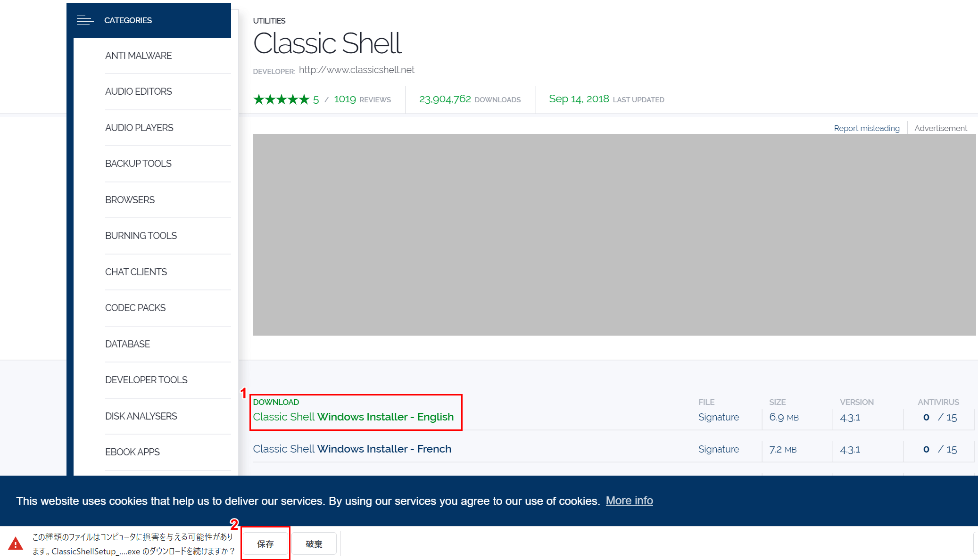Click the green five-star rating icons
Viewport: 978px width, 560px height.
[281, 99]
